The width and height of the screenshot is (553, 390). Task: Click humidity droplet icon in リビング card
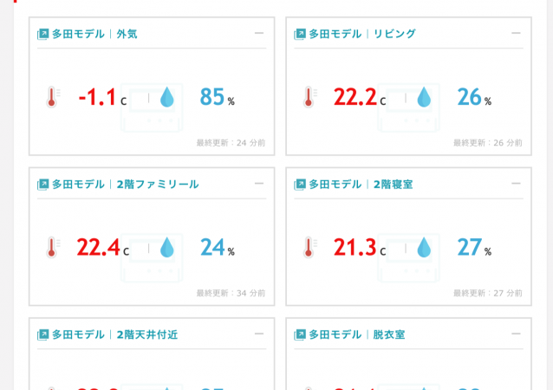point(424,97)
